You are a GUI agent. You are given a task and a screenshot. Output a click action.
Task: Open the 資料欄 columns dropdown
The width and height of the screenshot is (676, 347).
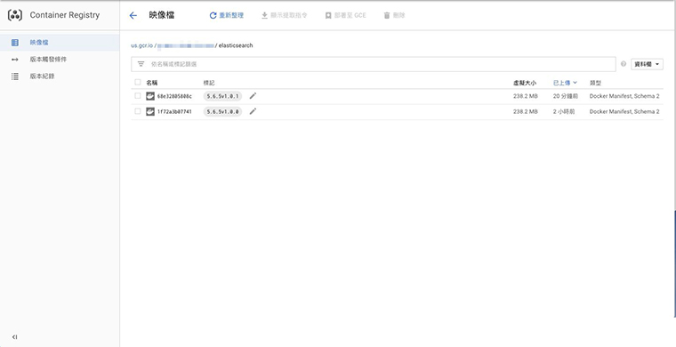tap(648, 64)
